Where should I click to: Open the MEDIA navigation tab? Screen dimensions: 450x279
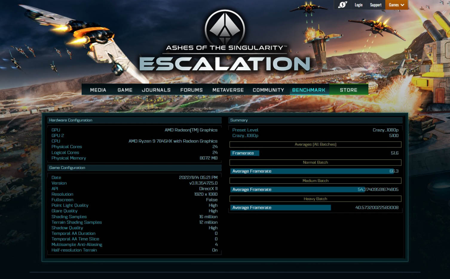coord(98,90)
